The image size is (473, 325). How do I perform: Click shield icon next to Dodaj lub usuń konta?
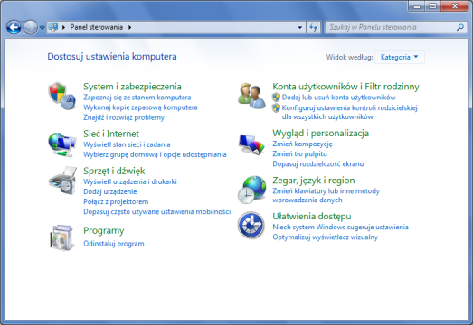[x=276, y=97]
